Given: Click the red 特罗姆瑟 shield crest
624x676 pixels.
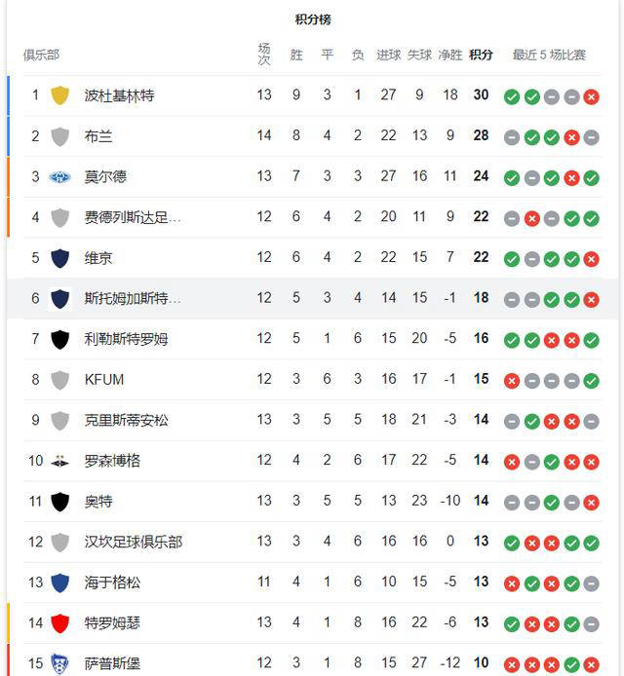Looking at the screenshot, I should click(x=60, y=622).
